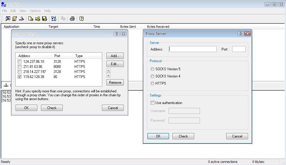286x165 pixels.
Task: Click the disabled Password field
Action: click(184, 120)
